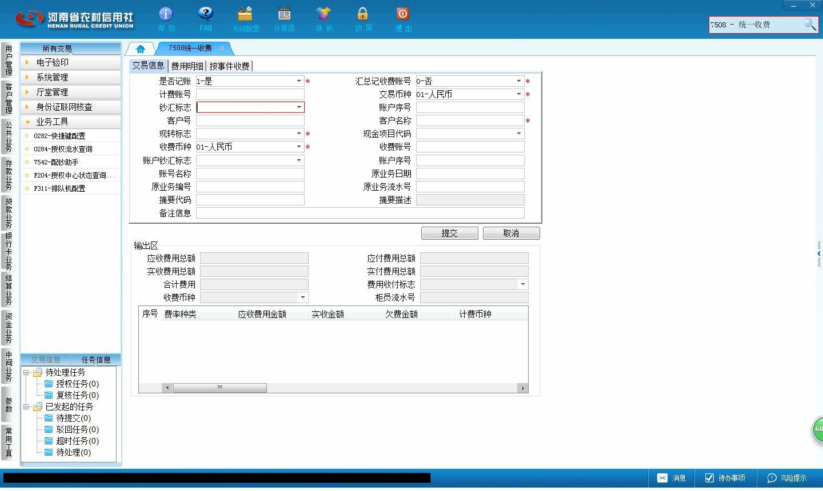Image resolution: width=823 pixels, height=491 pixels.
Task: Select 待提交(0) folder
Action: [68, 418]
